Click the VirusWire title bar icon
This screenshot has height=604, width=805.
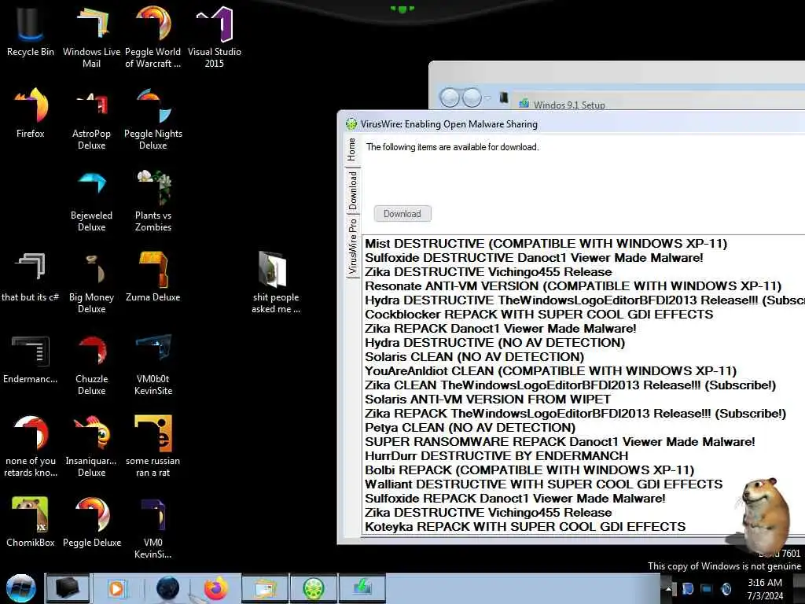[x=351, y=123]
